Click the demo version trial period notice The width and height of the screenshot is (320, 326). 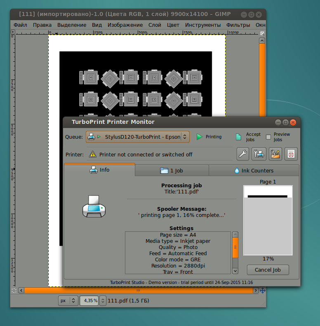point(181,282)
